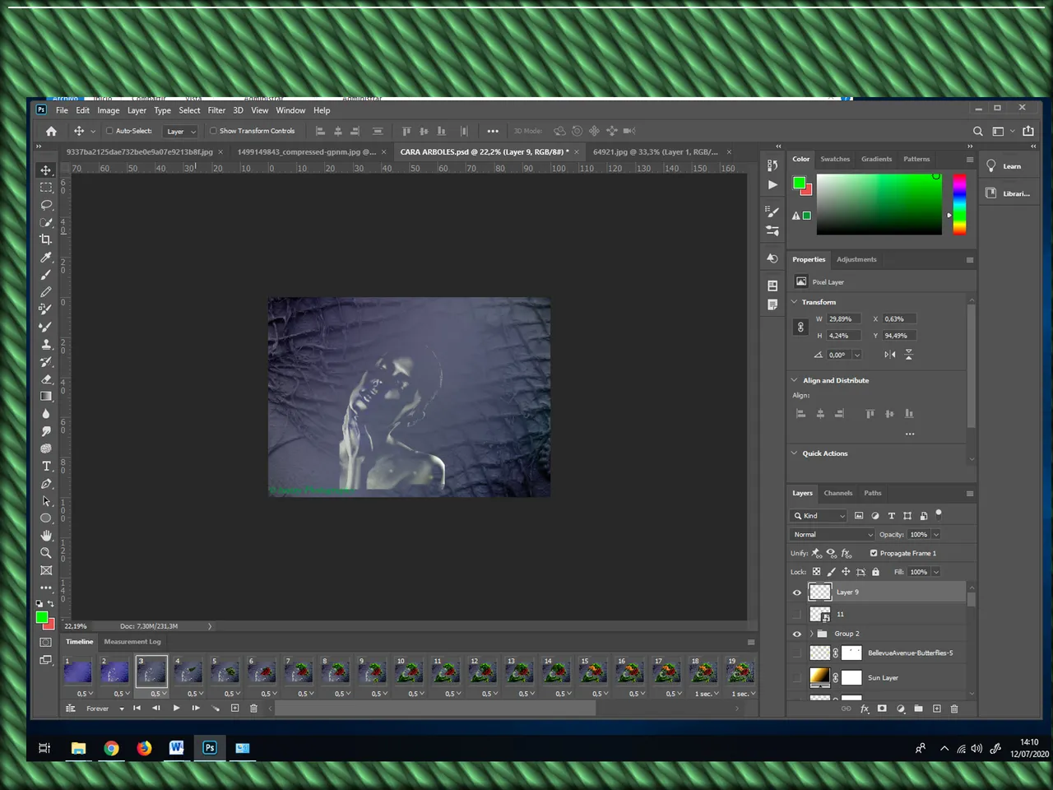1053x790 pixels.
Task: Open the Auto-Select Layer dropdown
Action: click(x=181, y=131)
